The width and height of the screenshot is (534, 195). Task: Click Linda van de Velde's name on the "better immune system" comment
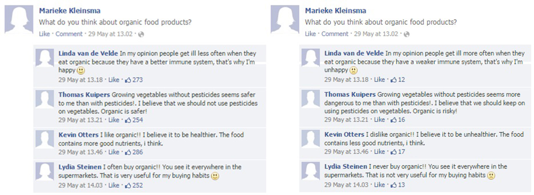(88, 53)
